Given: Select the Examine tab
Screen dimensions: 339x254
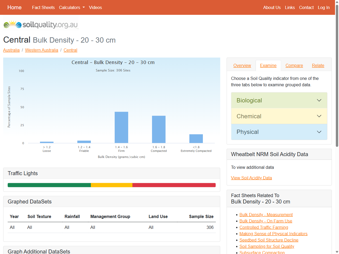Looking at the screenshot, I should click(268, 65).
